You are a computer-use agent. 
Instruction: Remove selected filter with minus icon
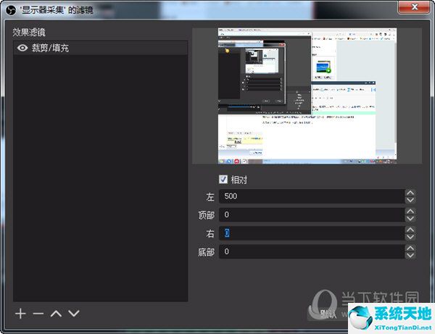[x=38, y=314]
